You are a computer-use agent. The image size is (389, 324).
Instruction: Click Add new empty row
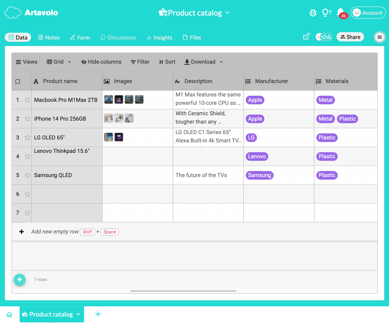coord(55,232)
